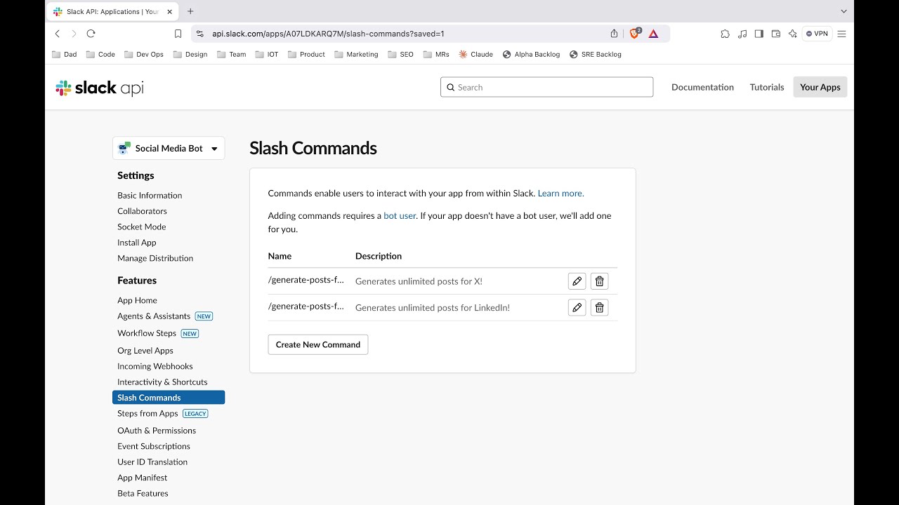Open the Alpha Backlog bookmark
This screenshot has width=899, height=505.
(x=532, y=54)
